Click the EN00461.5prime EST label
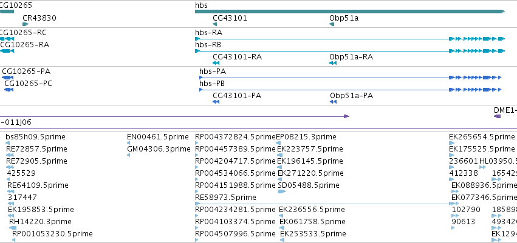Screen dimensions: 517x243 [x=158, y=137]
